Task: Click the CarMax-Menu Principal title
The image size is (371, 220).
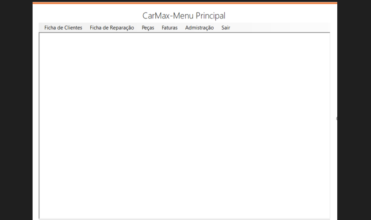Action: click(x=184, y=16)
